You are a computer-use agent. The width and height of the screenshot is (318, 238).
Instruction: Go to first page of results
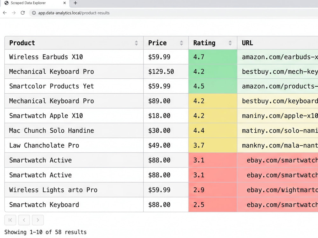pyautogui.click(x=10, y=220)
